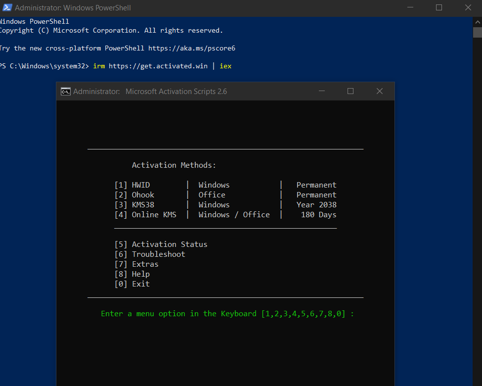Click the command prompt icon in Activation Scripts title bar
This screenshot has width=482, height=386.
point(65,91)
